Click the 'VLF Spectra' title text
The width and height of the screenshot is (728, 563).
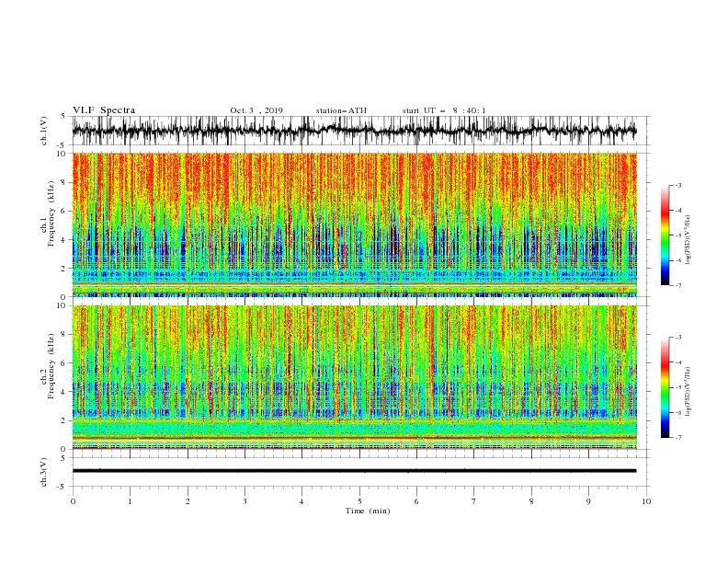coord(104,110)
